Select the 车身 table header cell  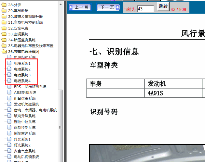pos(115,83)
